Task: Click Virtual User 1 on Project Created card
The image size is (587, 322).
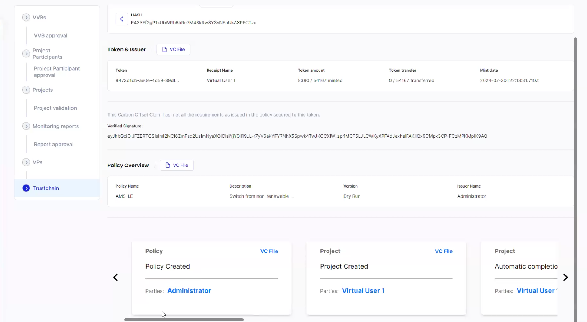Action: coord(363,291)
